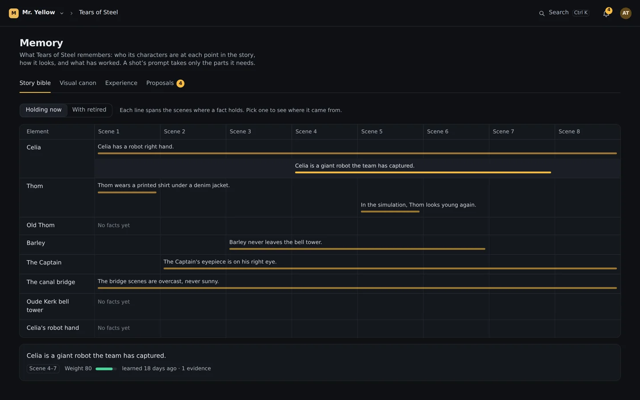Click the Weight 80 green progress bar
640x400 pixels.
click(x=106, y=369)
